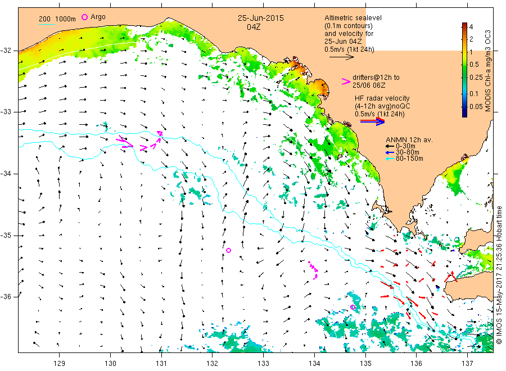Select the Argo float marker near 134.7E 36.2S

pyautogui.click(x=353, y=307)
